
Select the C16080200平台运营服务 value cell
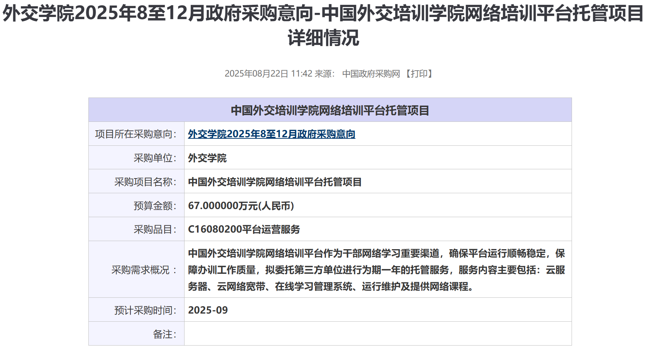(244, 229)
